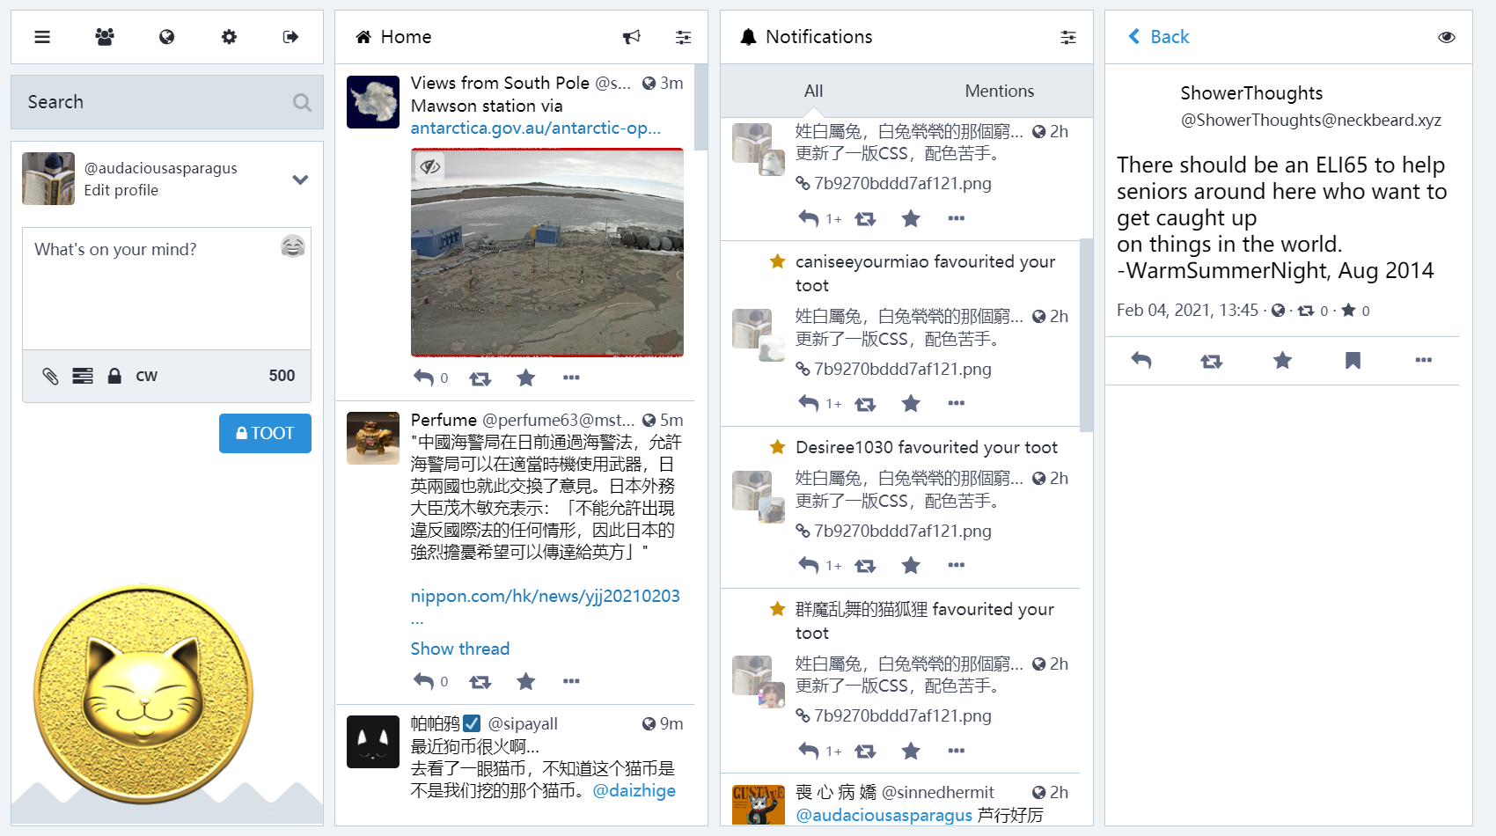The height and width of the screenshot is (836, 1496).
Task: Click the TOOT button
Action: tap(265, 433)
